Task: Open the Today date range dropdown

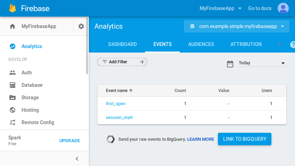Action: [262, 63]
